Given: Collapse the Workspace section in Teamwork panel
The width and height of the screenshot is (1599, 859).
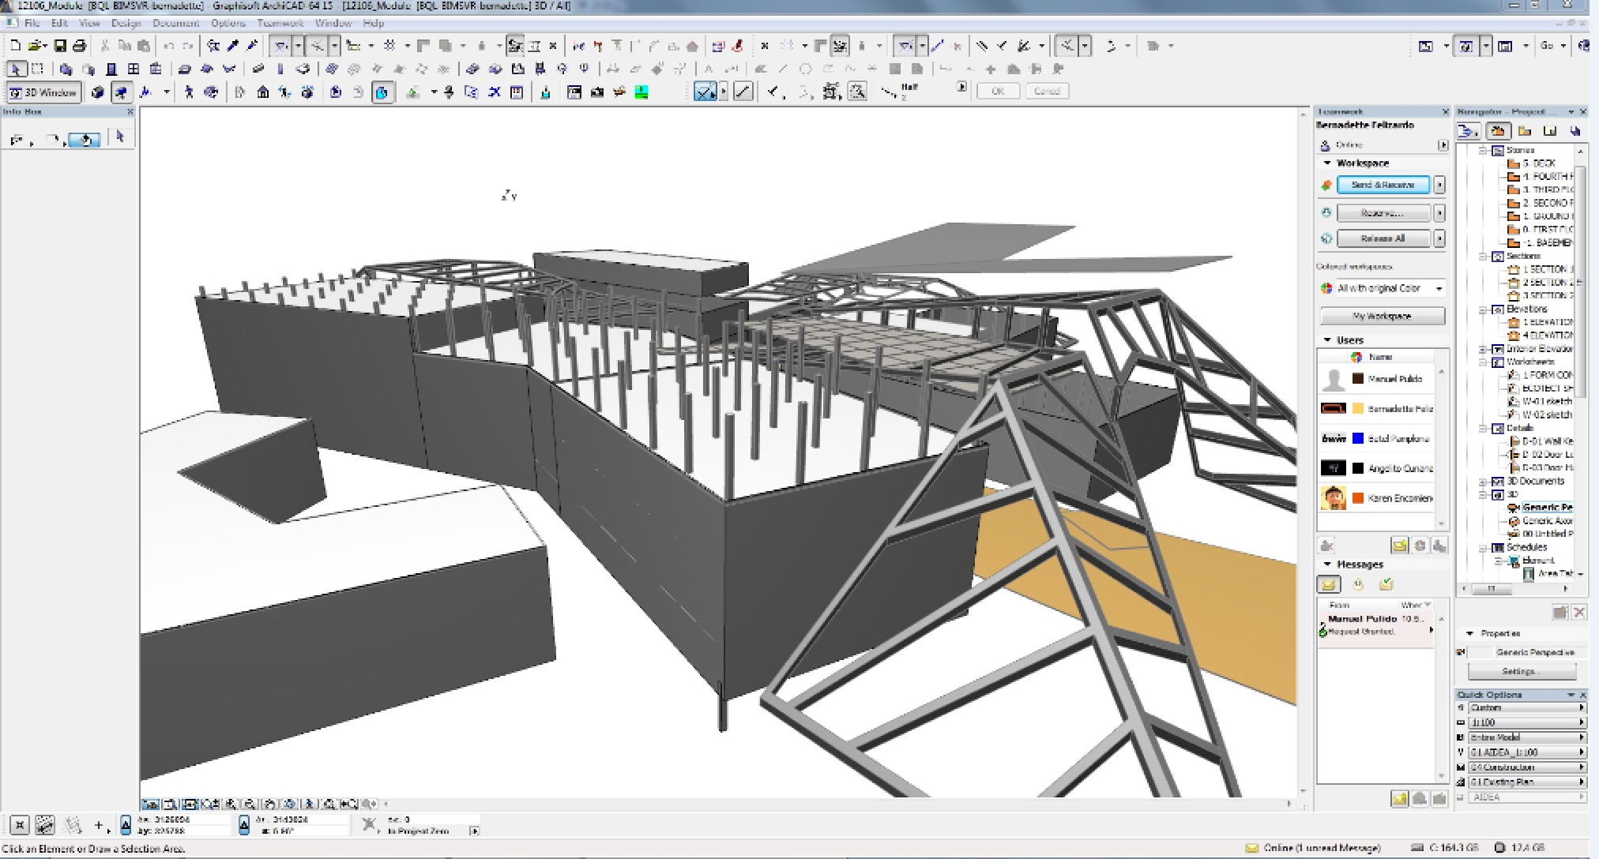Looking at the screenshot, I should pyautogui.click(x=1328, y=163).
